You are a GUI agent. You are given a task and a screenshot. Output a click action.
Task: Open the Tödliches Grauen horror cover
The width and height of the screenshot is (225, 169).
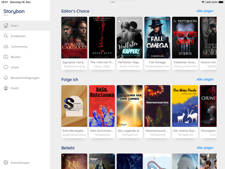tap(185, 38)
